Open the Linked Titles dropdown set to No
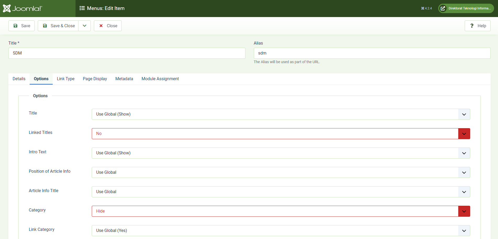 coord(281,134)
